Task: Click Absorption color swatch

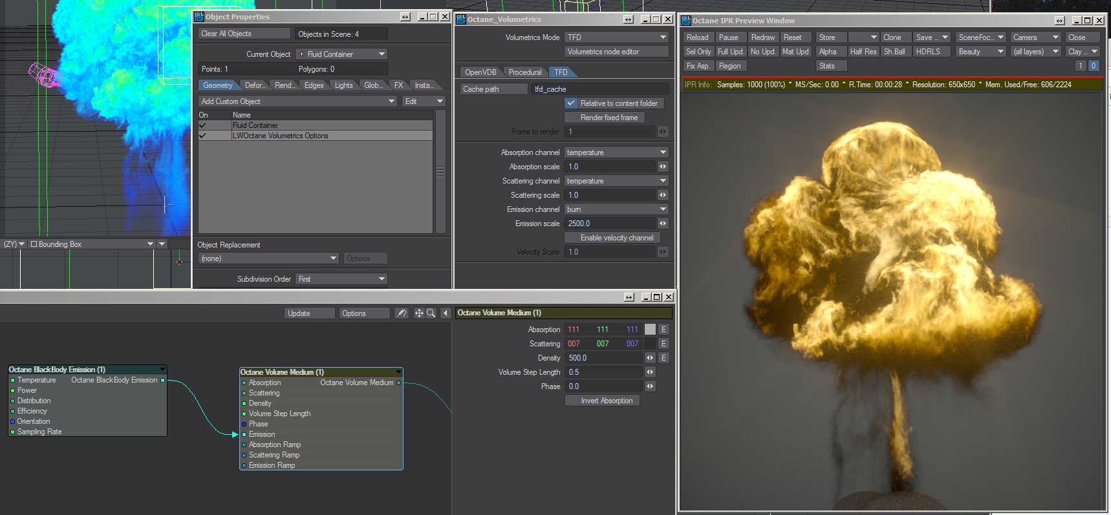Action: 650,330
